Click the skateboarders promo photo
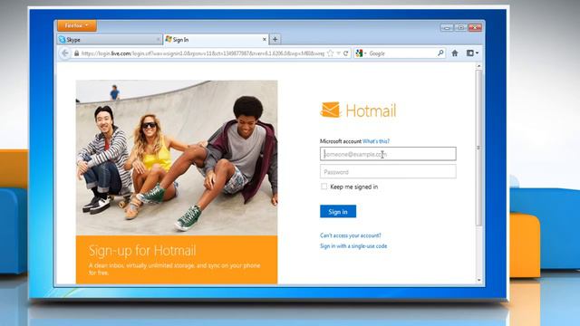The image size is (580, 326). [177, 158]
